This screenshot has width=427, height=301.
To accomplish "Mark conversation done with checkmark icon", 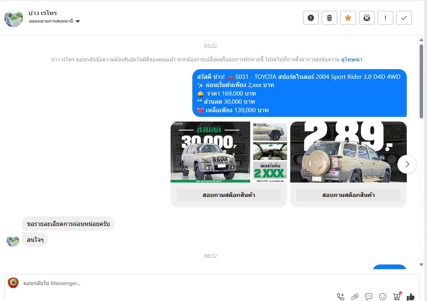I will tap(404, 18).
